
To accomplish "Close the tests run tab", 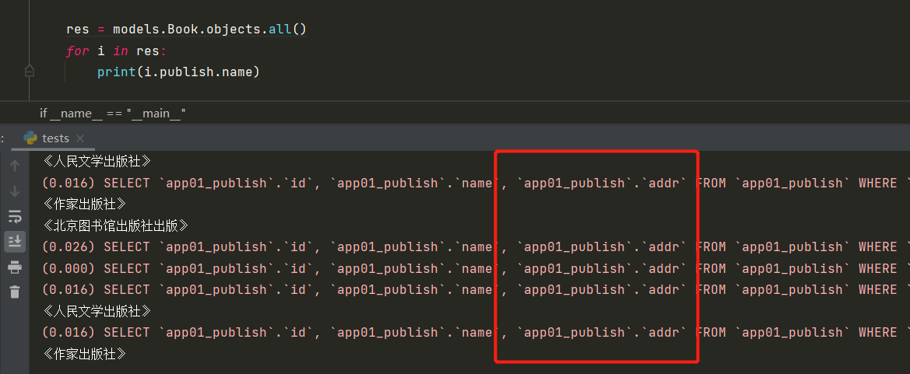I will (x=81, y=138).
